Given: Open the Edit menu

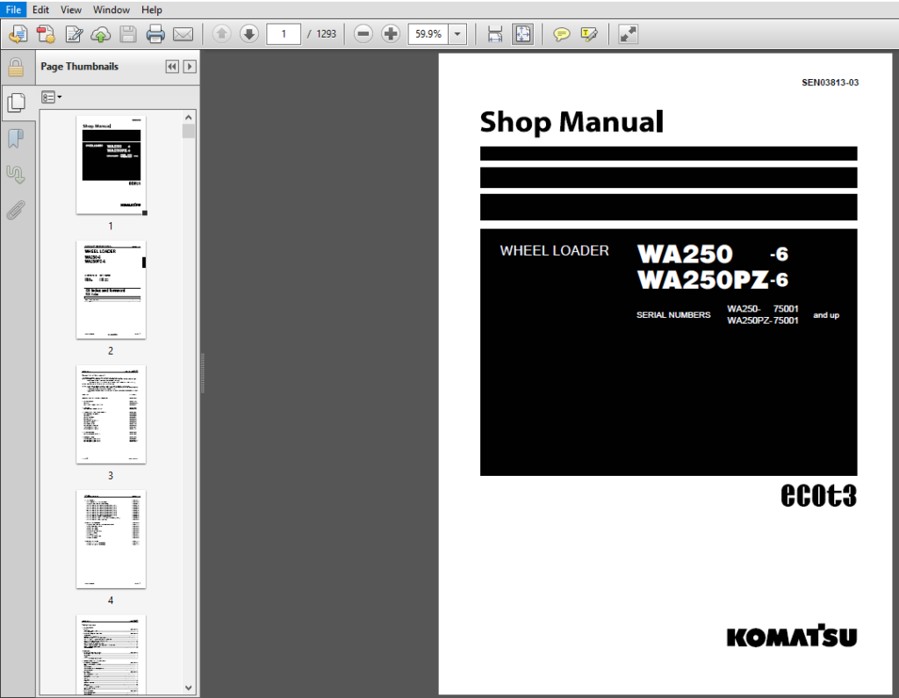Looking at the screenshot, I should pyautogui.click(x=40, y=10).
